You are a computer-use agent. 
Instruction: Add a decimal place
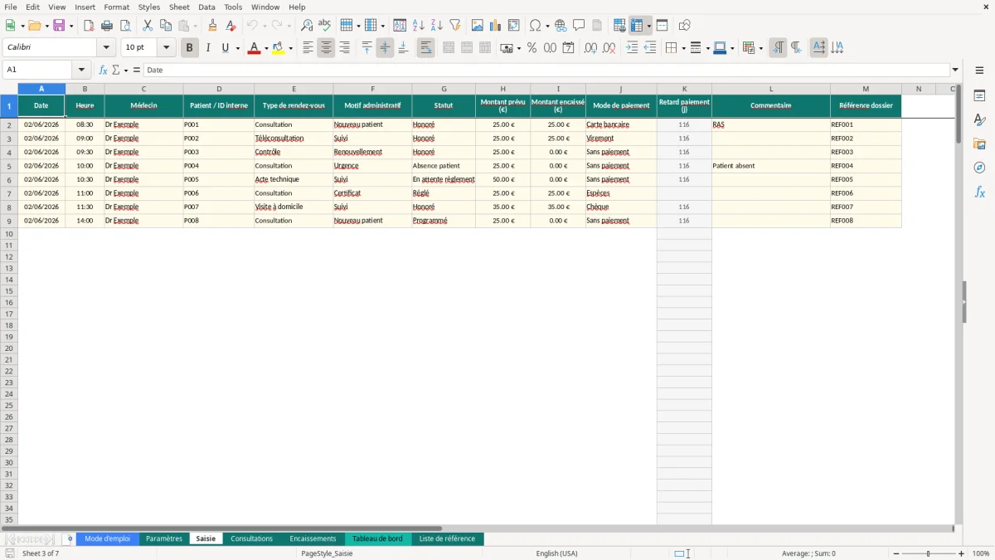[x=590, y=48]
